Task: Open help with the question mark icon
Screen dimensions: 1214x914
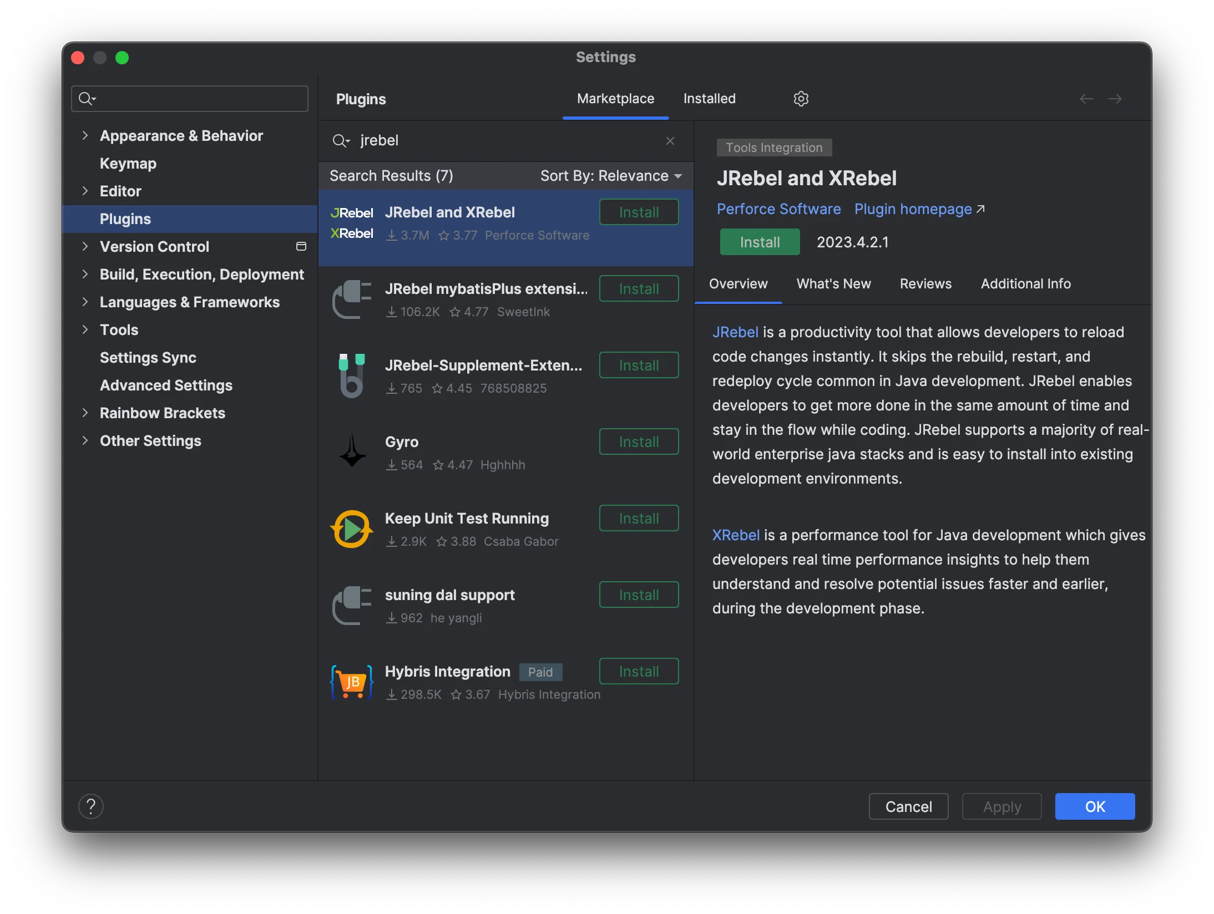Action: point(91,806)
